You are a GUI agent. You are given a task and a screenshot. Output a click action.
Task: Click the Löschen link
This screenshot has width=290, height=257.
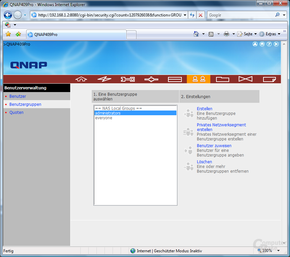pos(204,162)
